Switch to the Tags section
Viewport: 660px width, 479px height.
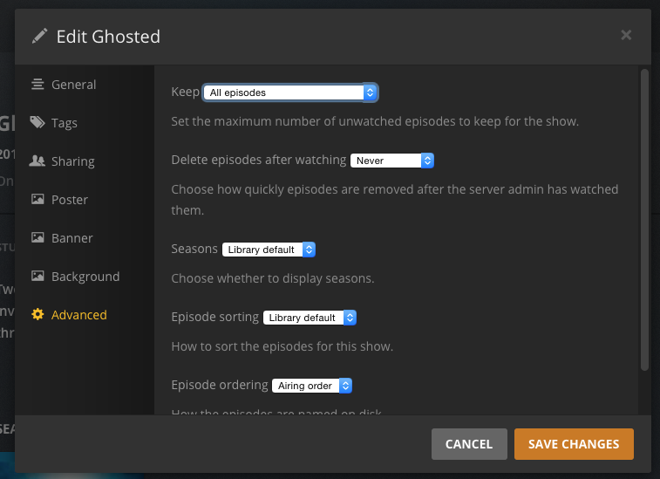[x=65, y=123]
